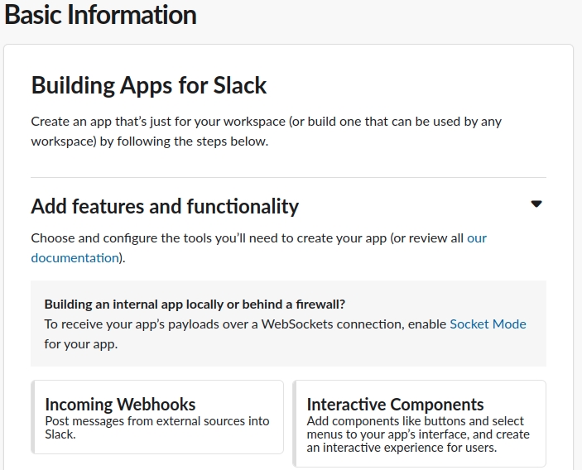
Task: Click the left accent bar of Incoming Webhooks card
Action: click(32, 417)
